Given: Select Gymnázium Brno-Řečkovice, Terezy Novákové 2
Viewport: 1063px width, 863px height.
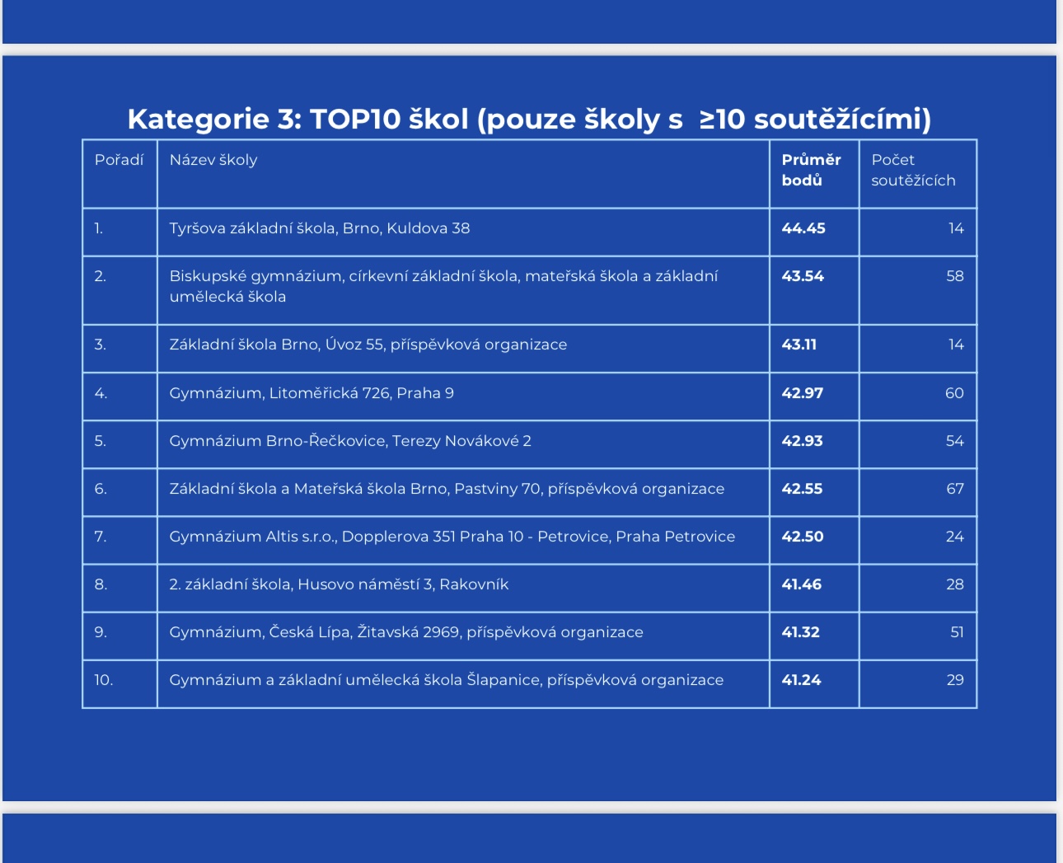Looking at the screenshot, I should click(x=350, y=441).
